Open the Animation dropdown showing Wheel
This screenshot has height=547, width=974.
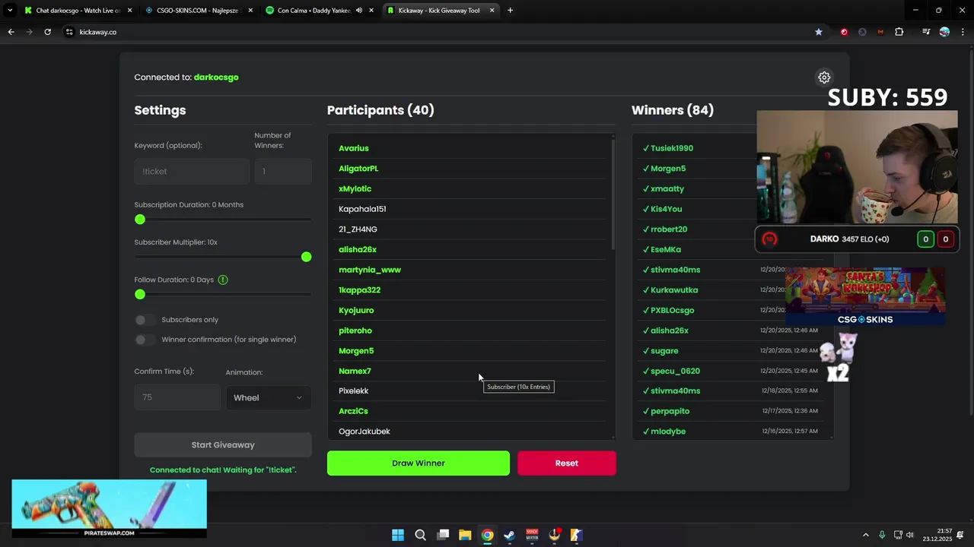(269, 397)
